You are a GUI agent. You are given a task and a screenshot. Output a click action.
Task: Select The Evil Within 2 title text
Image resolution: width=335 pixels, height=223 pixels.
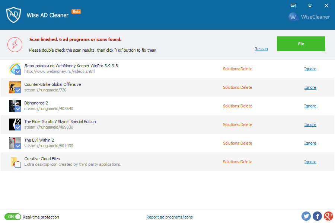click(39, 140)
